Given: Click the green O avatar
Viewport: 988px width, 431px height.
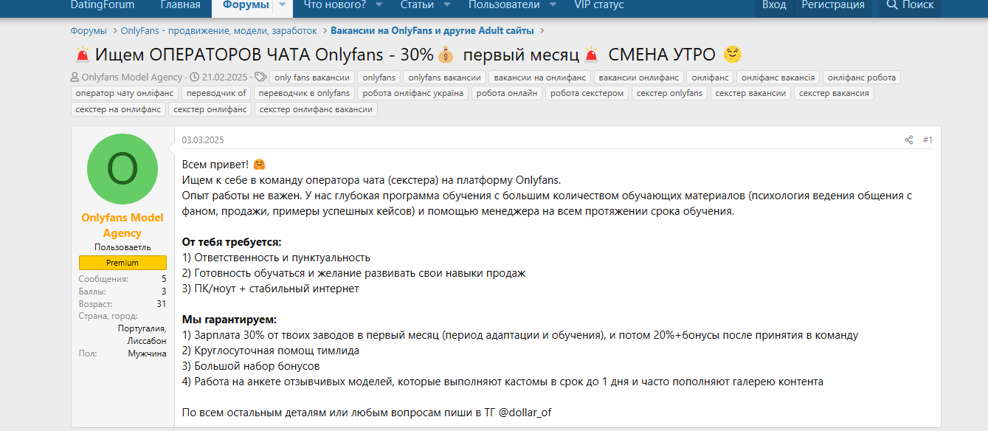Looking at the screenshot, I should tap(122, 169).
